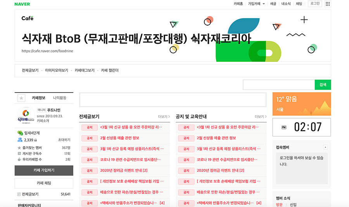Click the 카페 가입하기 button

[44, 170]
